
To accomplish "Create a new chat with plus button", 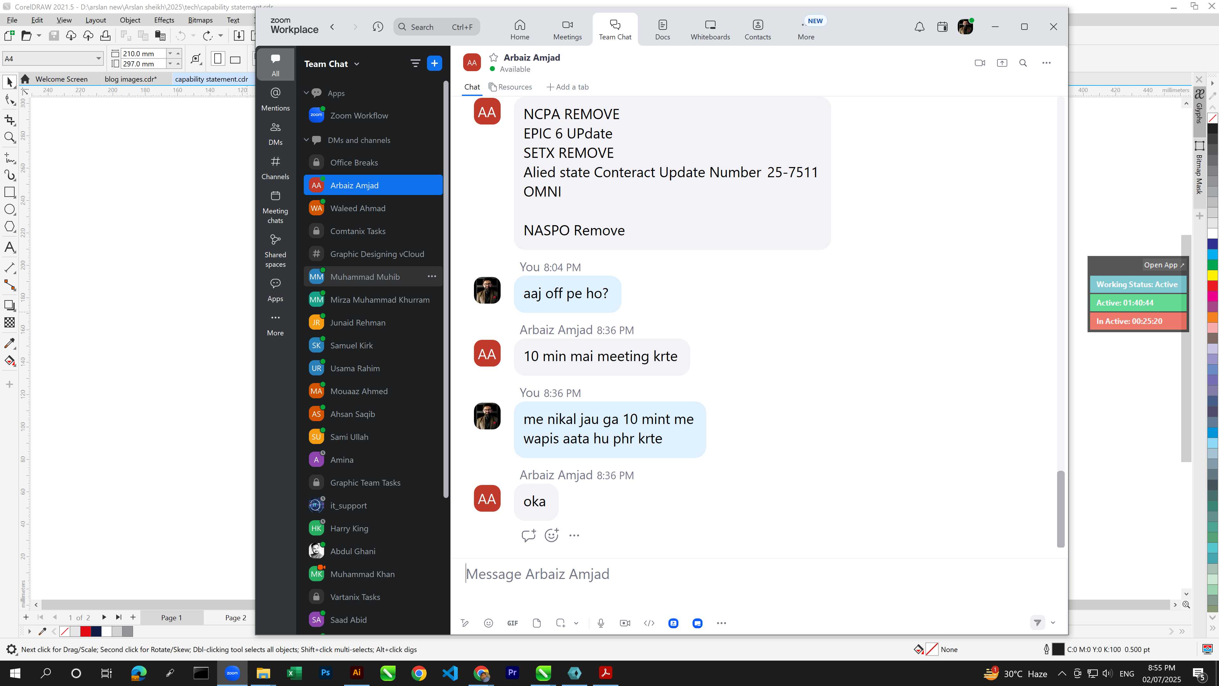I will pyautogui.click(x=434, y=64).
